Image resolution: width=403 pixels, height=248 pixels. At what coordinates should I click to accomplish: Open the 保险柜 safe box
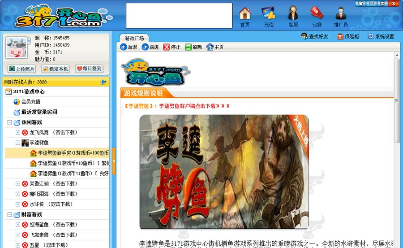point(348,37)
